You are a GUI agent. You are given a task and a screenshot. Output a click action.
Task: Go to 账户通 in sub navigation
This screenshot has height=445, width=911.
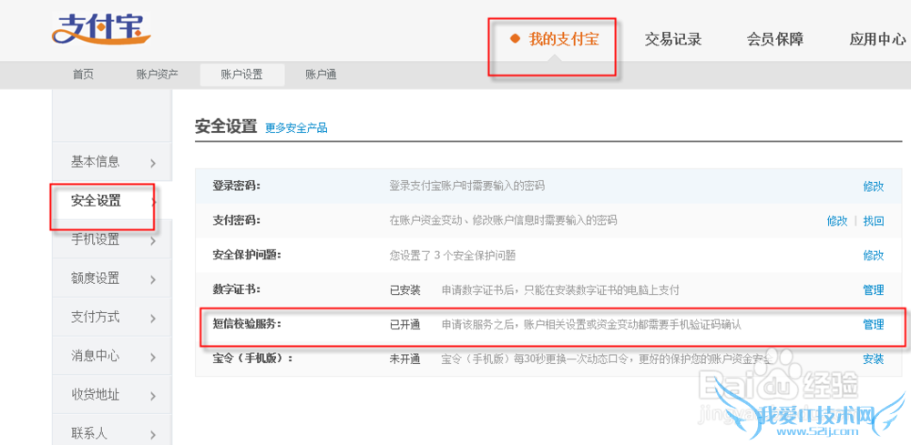(x=321, y=75)
